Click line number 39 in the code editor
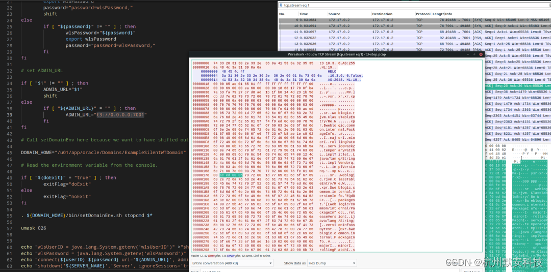Viewport: 551px width, 272px height. pyautogui.click(x=10, y=115)
